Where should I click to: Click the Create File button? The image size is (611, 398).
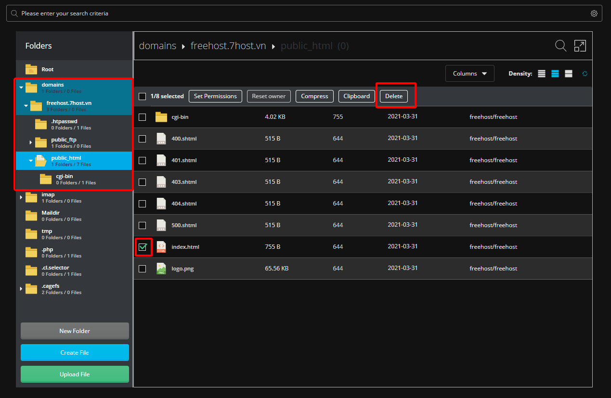(75, 352)
